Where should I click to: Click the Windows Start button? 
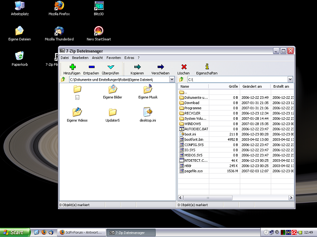[x=15, y=232]
